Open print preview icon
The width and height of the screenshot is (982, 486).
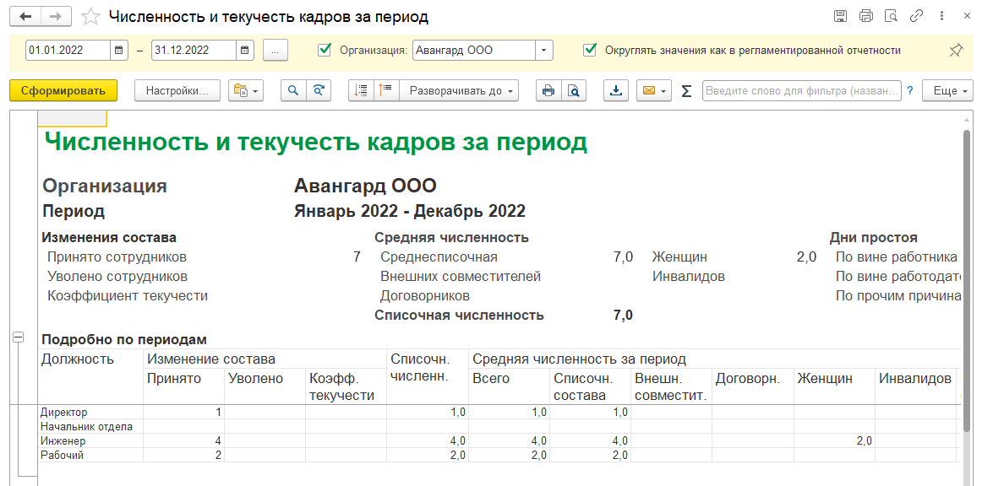click(x=573, y=91)
